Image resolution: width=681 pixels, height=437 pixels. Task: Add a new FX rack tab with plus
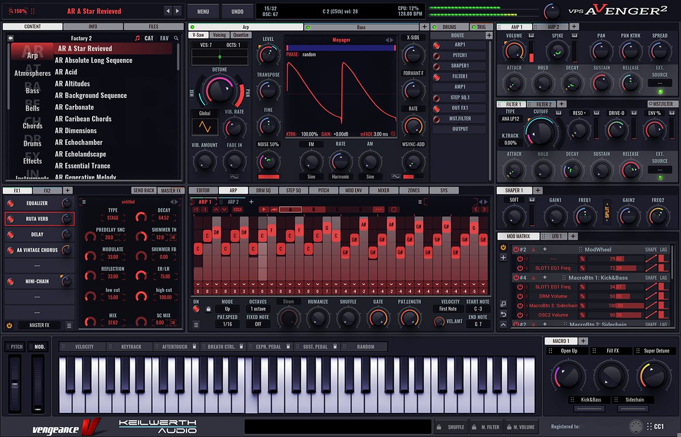point(67,191)
